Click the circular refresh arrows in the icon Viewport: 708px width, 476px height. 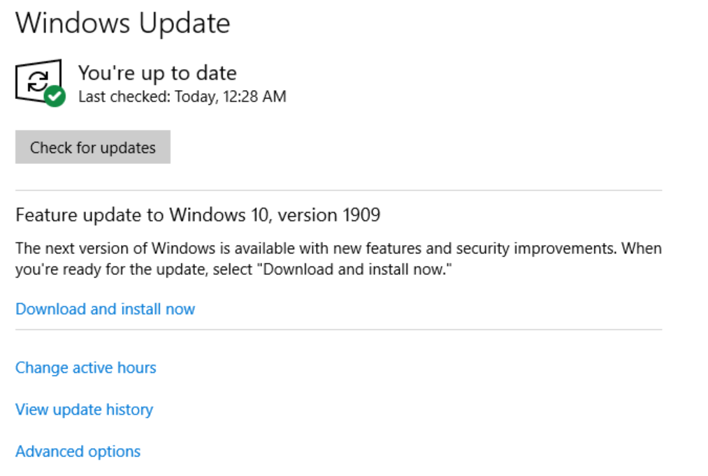pos(37,82)
